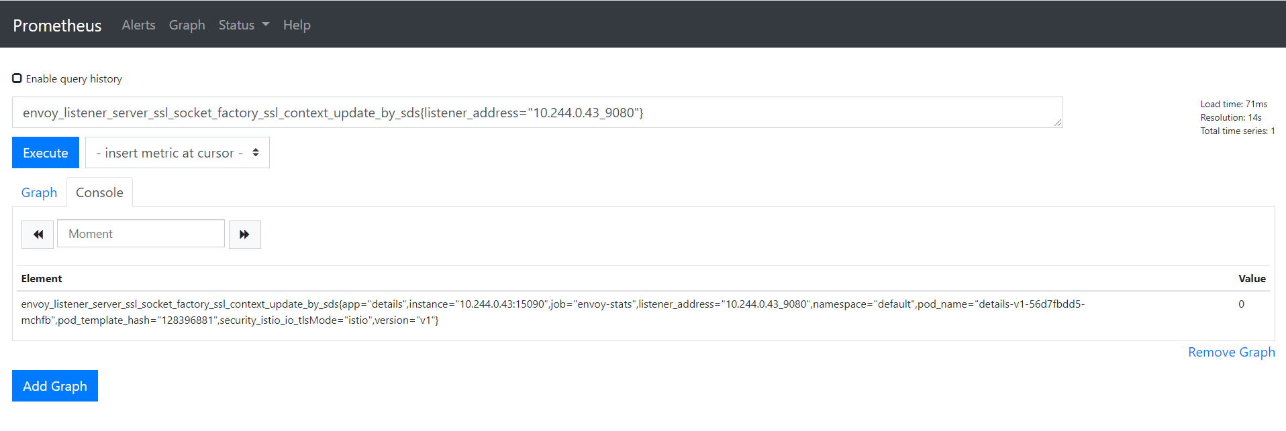Open the insert metric at cursor dropdown
This screenshot has height=431, width=1286.
177,153
